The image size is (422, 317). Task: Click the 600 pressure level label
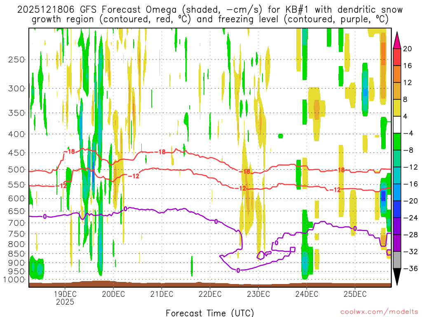(16, 199)
